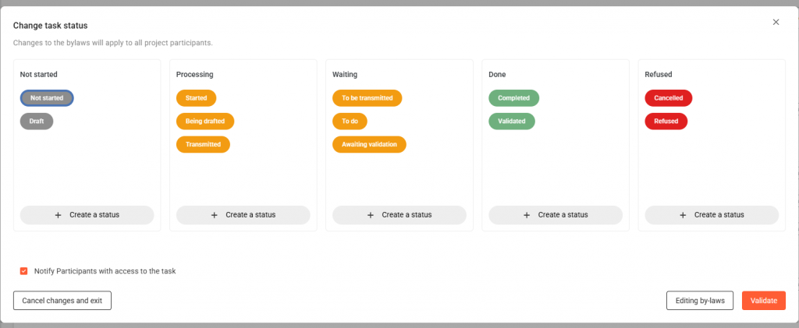Toggle Notify Participants checkbox
This screenshot has height=328, width=799.
24,271
